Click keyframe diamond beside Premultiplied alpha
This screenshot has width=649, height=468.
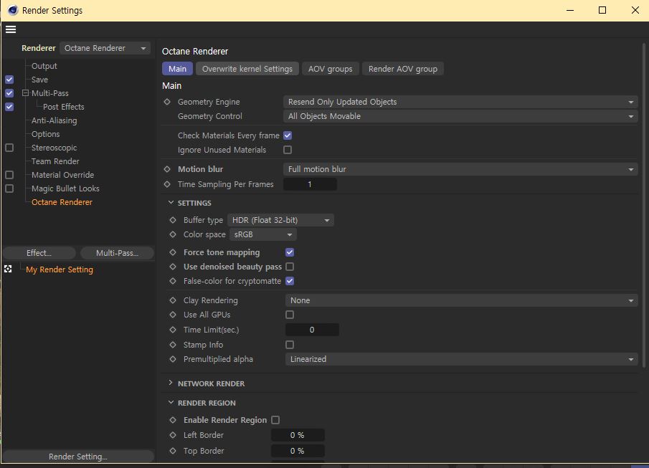pos(173,359)
